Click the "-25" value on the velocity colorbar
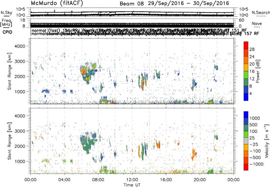 253,144
